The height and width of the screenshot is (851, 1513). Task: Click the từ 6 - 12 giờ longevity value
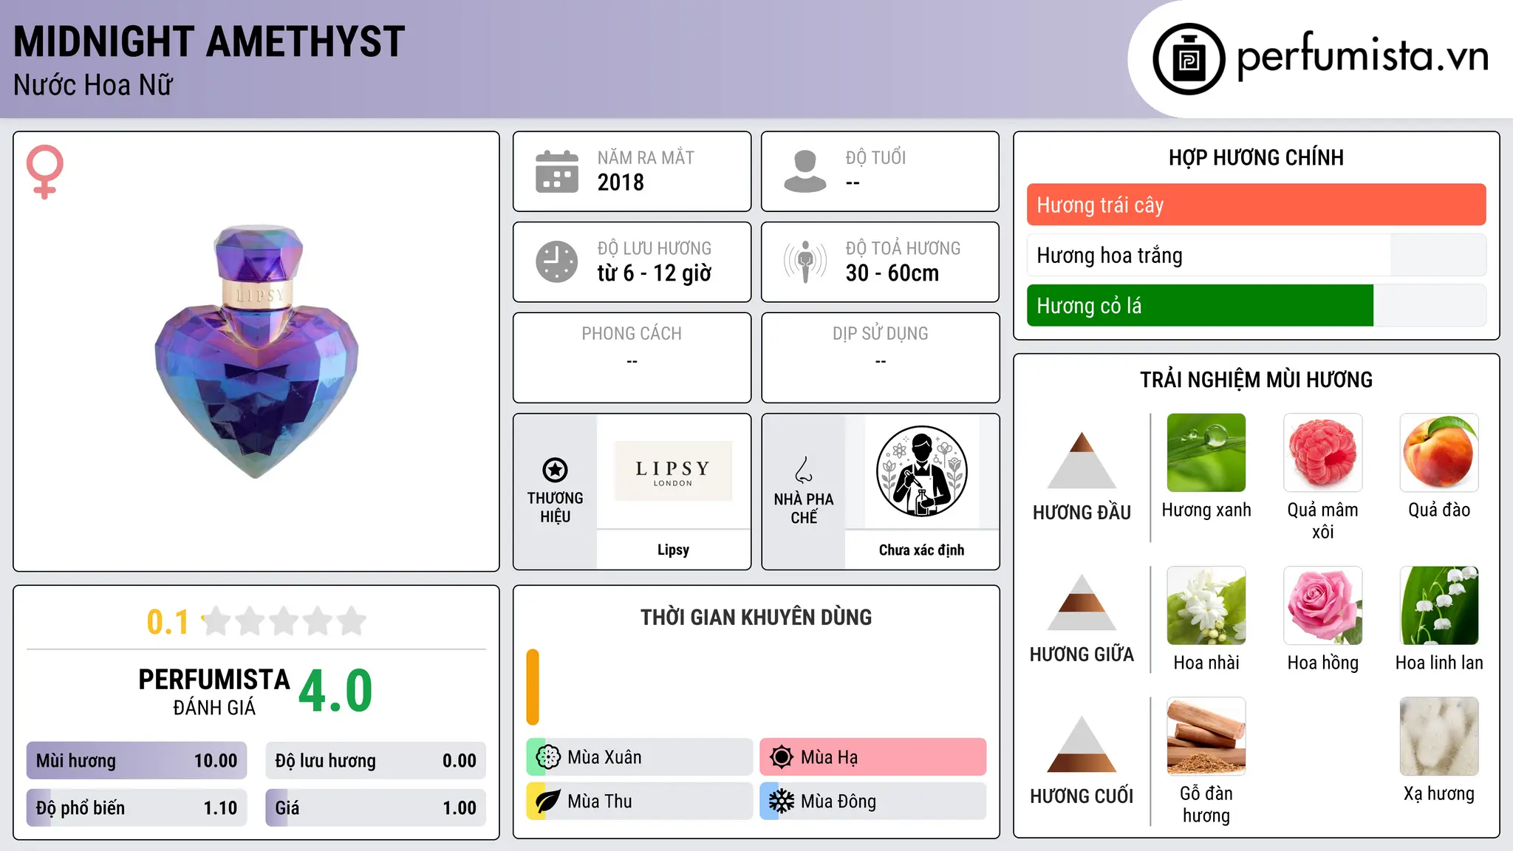coord(655,273)
